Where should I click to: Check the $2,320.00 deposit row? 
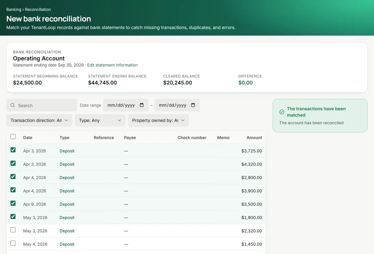(x=13, y=230)
